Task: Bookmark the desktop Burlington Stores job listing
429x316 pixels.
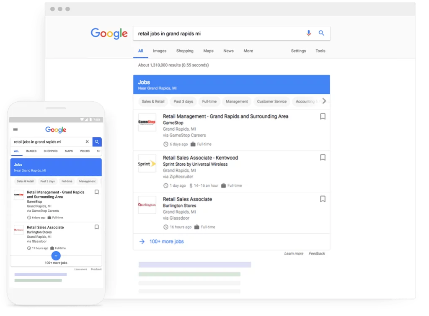Action: pos(323,199)
